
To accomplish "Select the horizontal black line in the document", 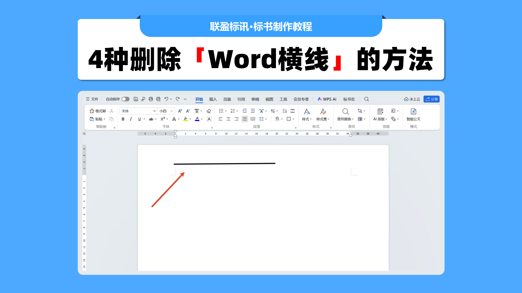I will pyautogui.click(x=225, y=164).
